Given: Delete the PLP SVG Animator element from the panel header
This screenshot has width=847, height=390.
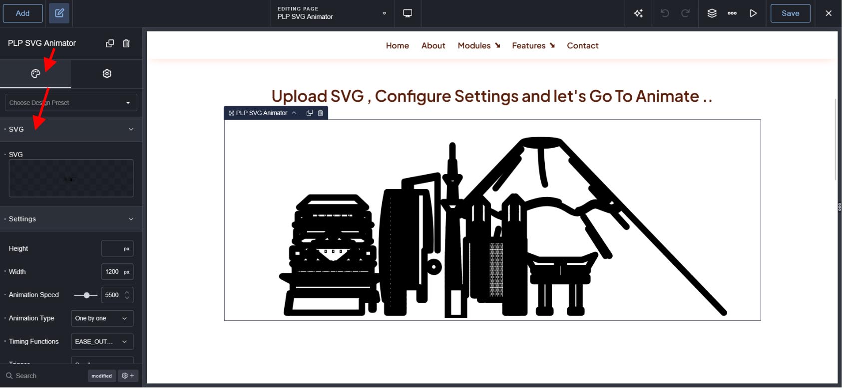Looking at the screenshot, I should pyautogui.click(x=126, y=43).
